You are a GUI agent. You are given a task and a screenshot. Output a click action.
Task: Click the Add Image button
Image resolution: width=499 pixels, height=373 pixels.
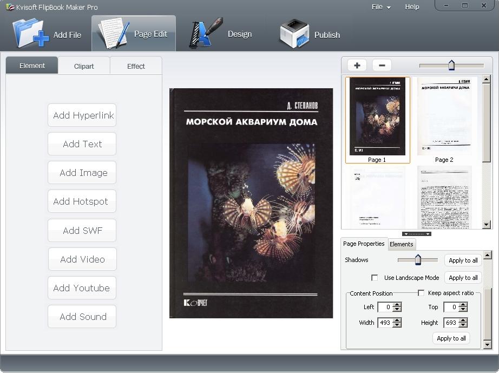tap(82, 173)
